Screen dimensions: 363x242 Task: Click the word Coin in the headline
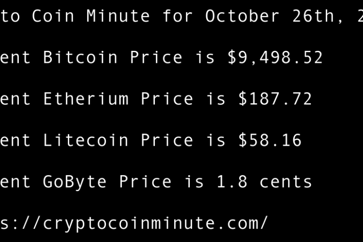(53, 16)
